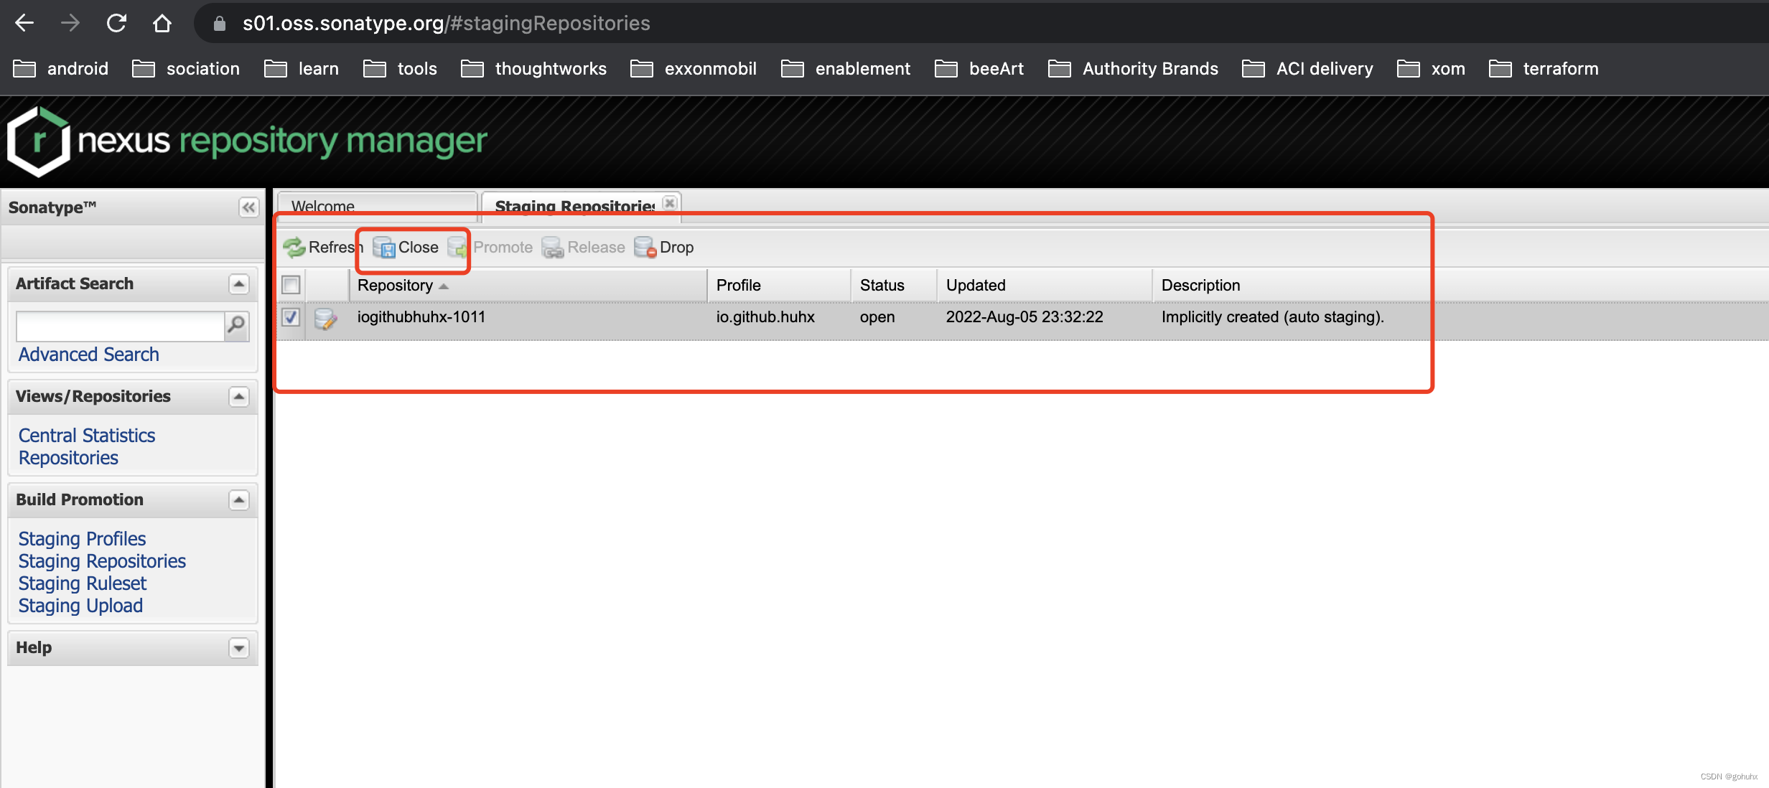1769x788 pixels.
Task: Select the iogithubhuhx-1011 repository name
Action: coord(421,317)
